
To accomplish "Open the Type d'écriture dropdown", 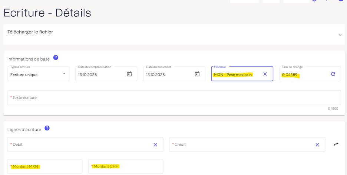I will [38, 74].
